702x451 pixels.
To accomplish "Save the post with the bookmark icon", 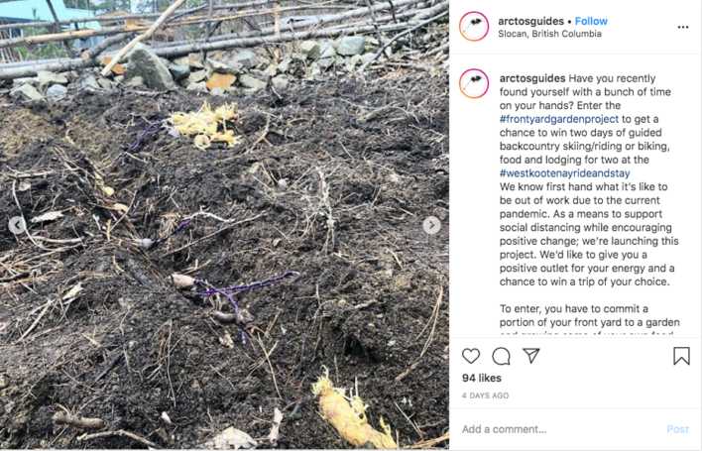I will coord(681,356).
